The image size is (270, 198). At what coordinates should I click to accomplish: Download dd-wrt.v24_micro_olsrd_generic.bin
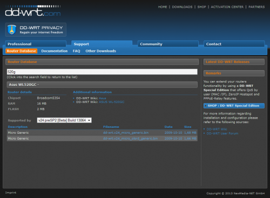tap(130, 138)
